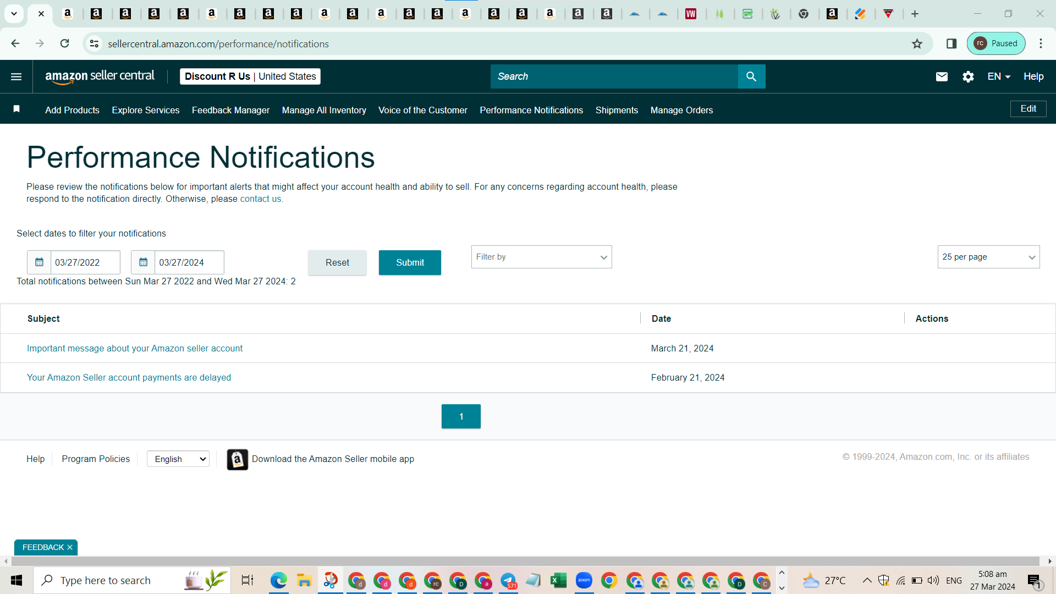Screen dimensions: 1056x594
Task: Click the bookmark flag icon
Action: pyautogui.click(x=16, y=109)
